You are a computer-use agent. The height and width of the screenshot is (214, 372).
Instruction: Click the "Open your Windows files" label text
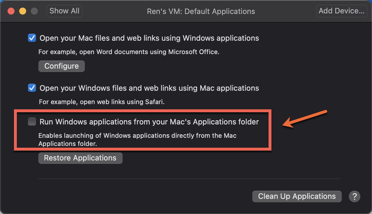(149, 88)
